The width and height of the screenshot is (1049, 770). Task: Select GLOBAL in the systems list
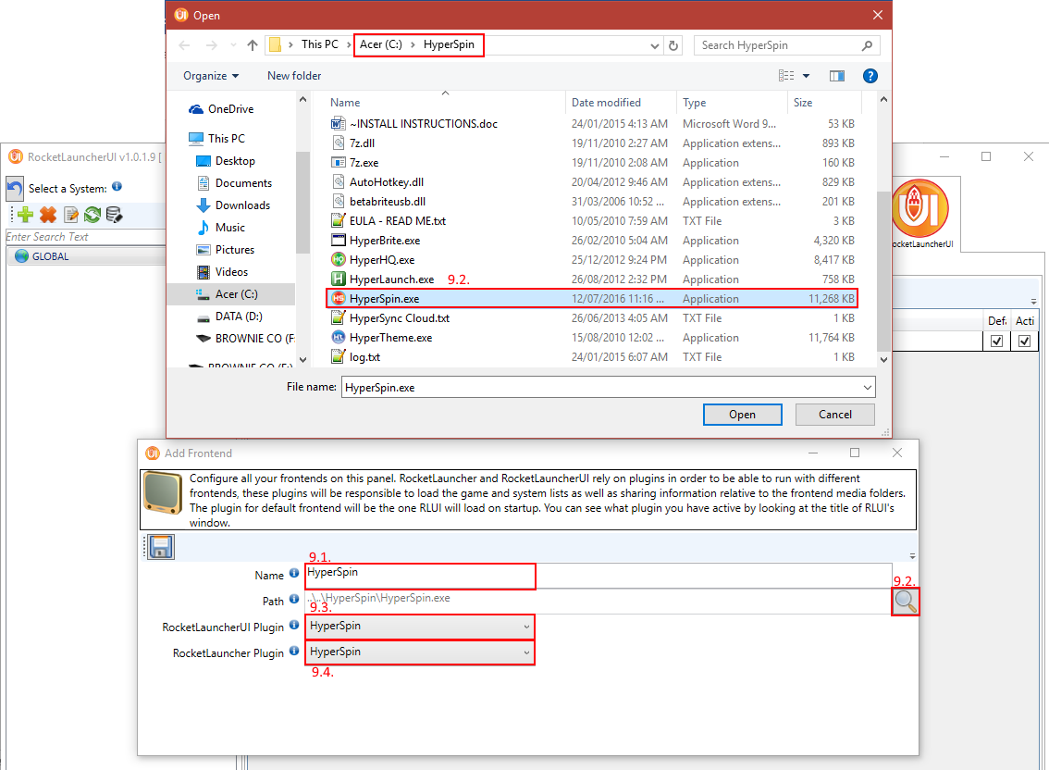point(86,256)
